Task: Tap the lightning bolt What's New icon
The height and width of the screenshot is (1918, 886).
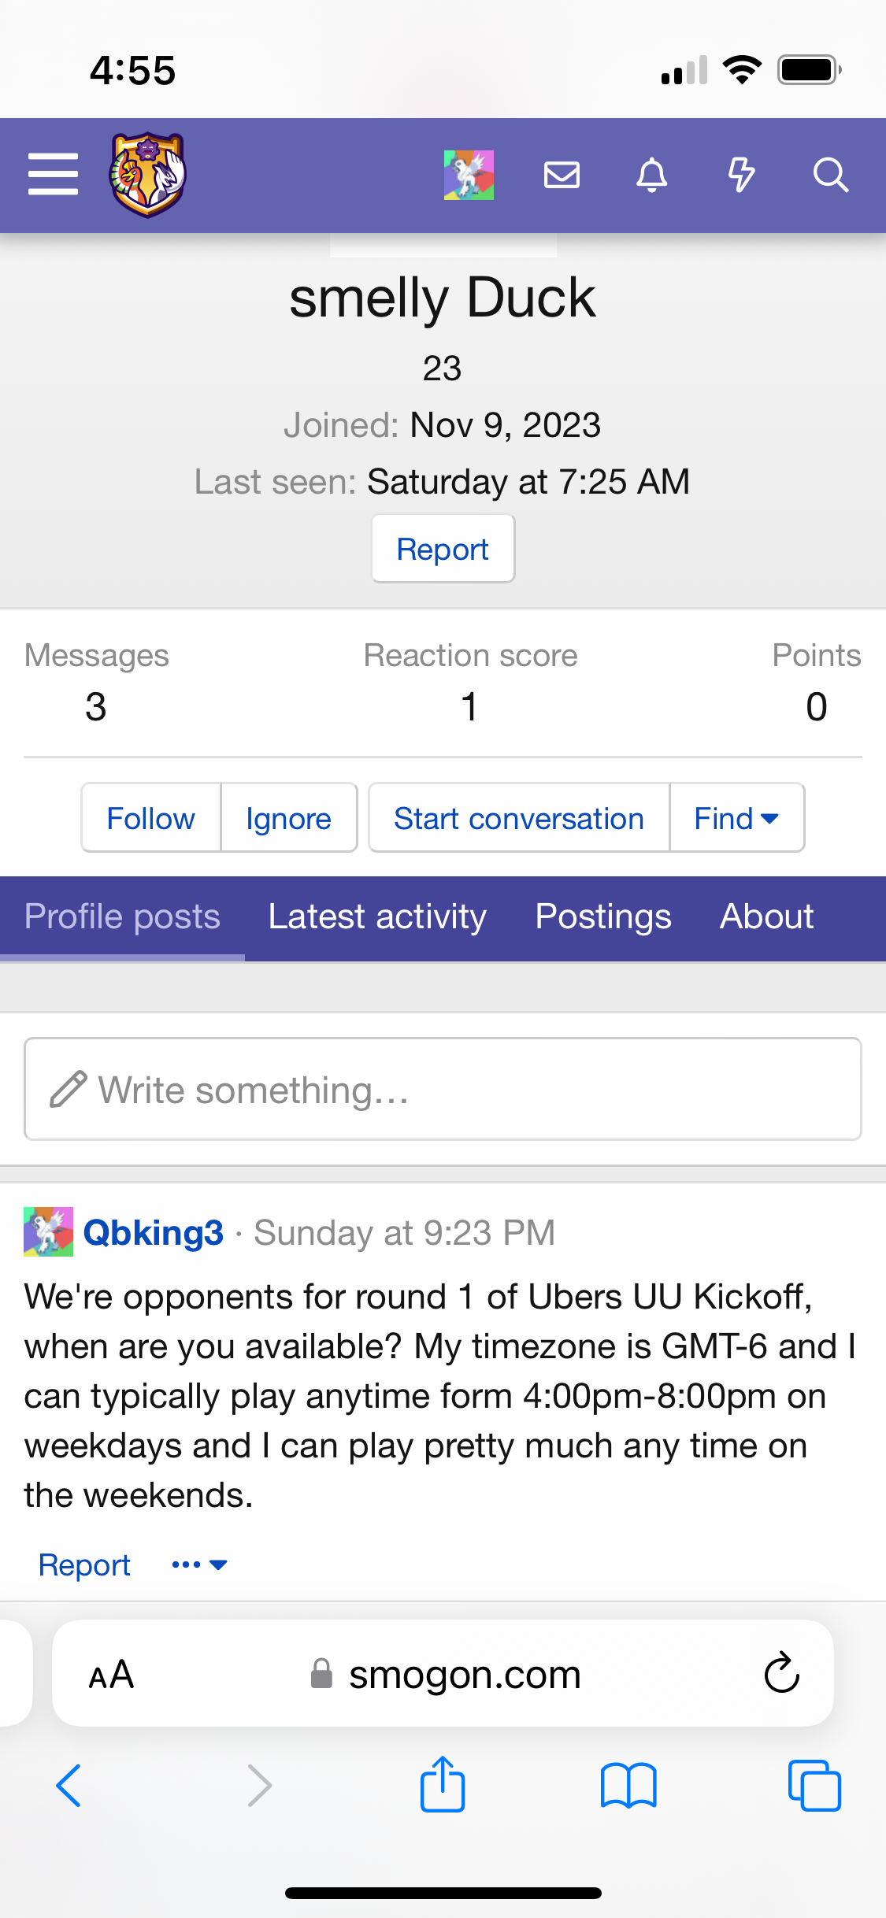Action: 741,175
